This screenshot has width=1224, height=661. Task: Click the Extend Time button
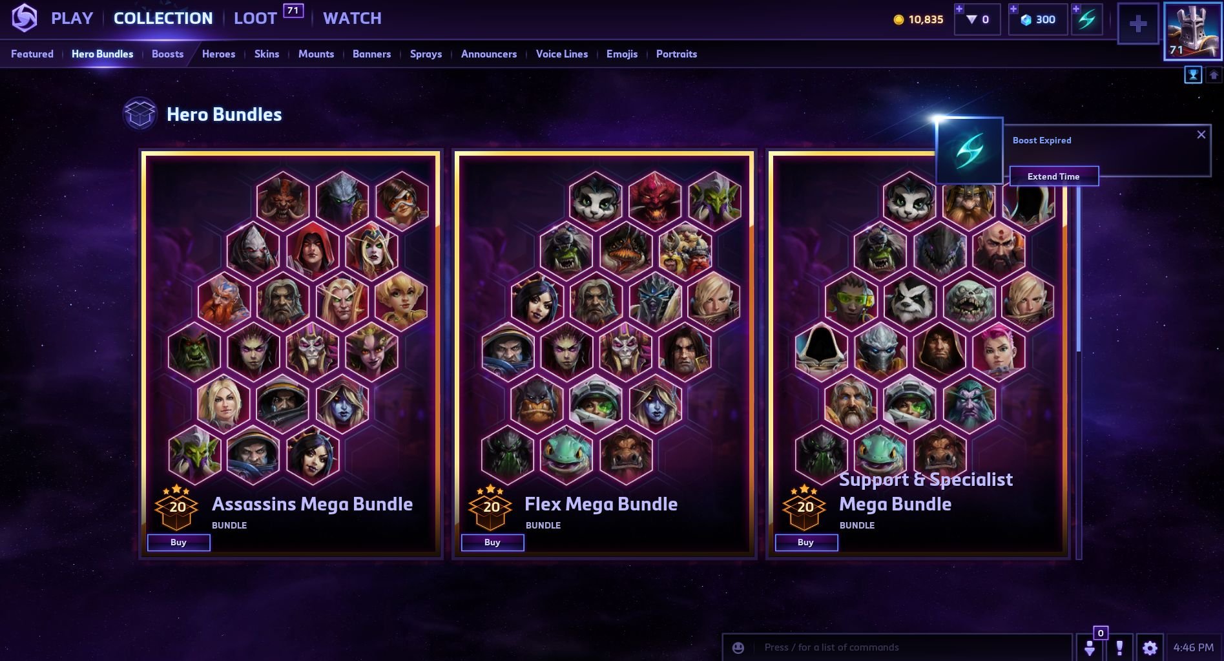pyautogui.click(x=1053, y=176)
